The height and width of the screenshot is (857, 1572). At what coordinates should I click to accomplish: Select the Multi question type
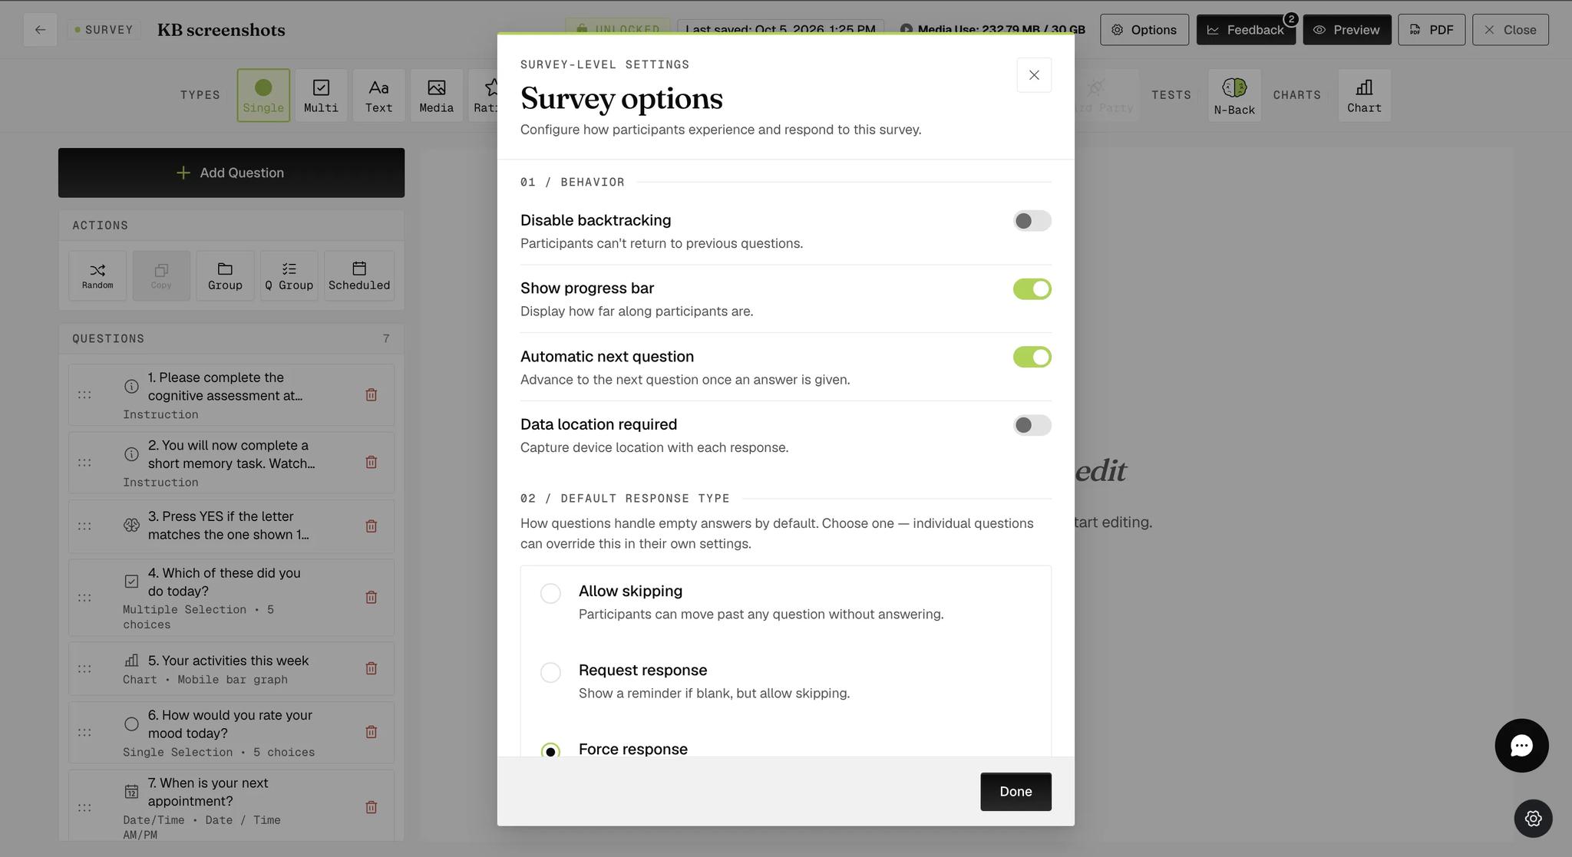[321, 95]
